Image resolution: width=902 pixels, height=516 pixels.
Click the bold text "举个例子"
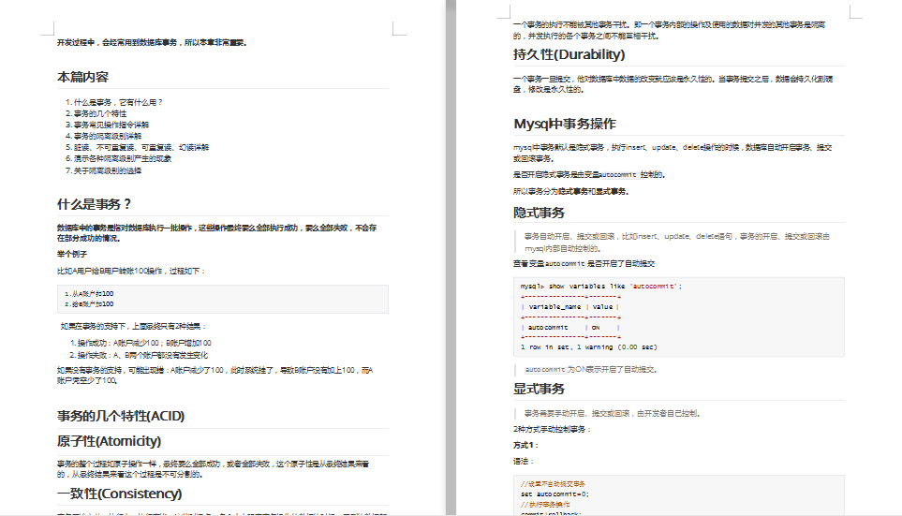72,255
